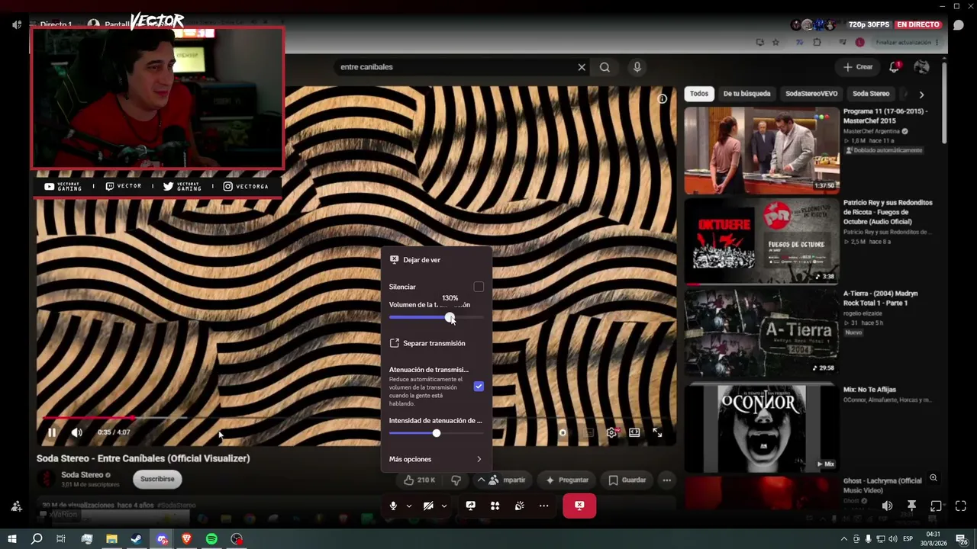Screen dimensions: 977x549
Task: Enter YouTube player fullscreen
Action: click(x=657, y=432)
